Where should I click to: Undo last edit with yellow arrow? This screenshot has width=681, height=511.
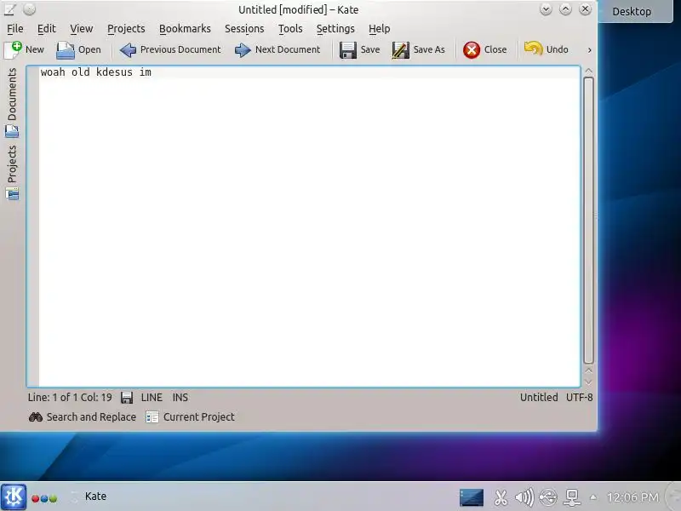coord(534,49)
